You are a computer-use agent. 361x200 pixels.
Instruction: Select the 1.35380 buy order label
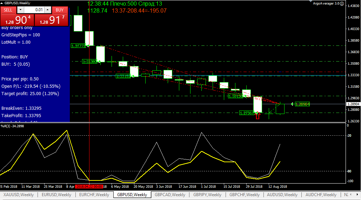[x=89, y=62]
